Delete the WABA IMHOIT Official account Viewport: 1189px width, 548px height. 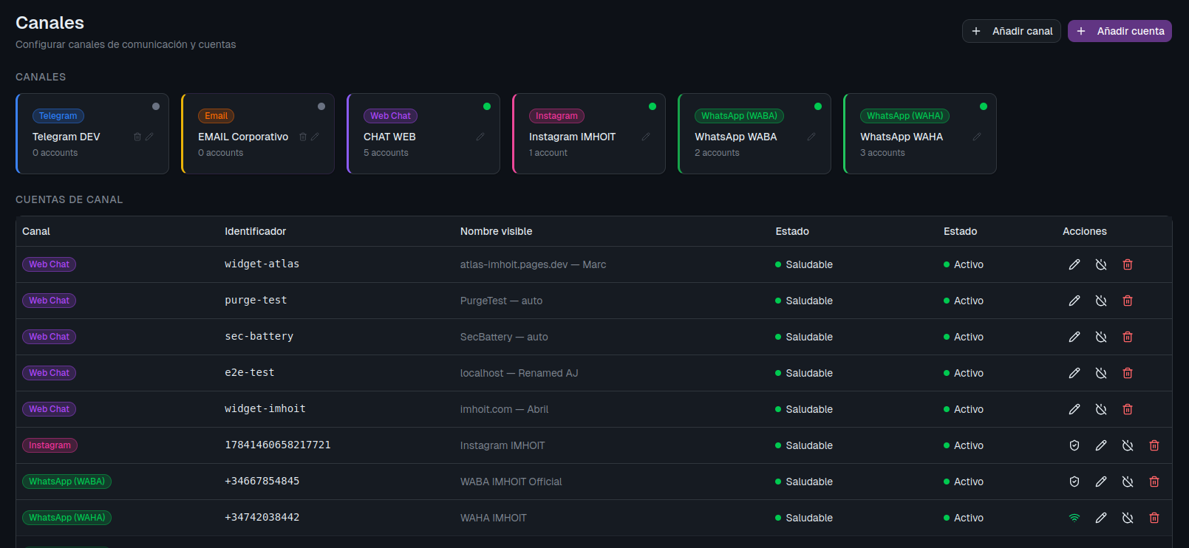click(1154, 482)
